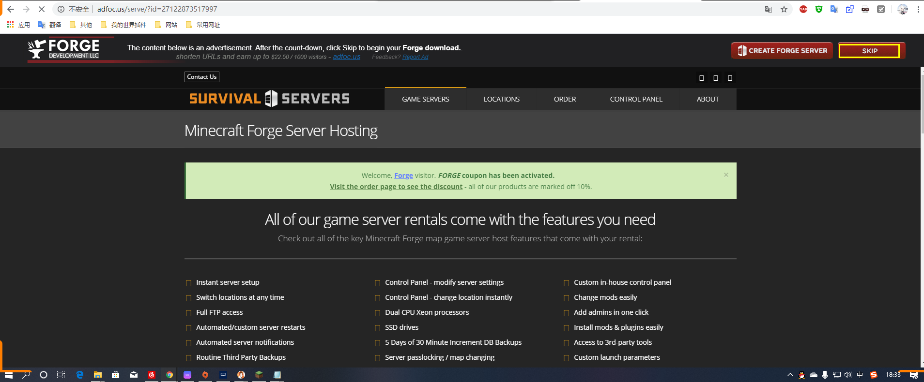The width and height of the screenshot is (924, 382).
Task: Expand the 我的世界插件 bookmarks folder
Action: coord(123,25)
